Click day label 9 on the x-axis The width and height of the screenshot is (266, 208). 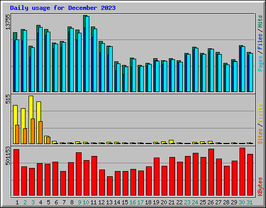click(79, 202)
